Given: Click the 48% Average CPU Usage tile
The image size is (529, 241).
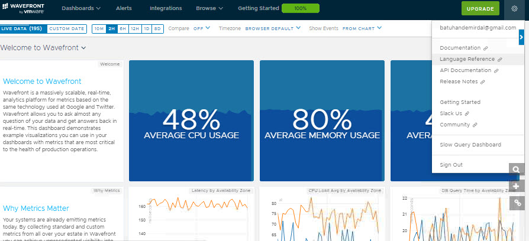Looking at the screenshot, I should tap(191, 120).
